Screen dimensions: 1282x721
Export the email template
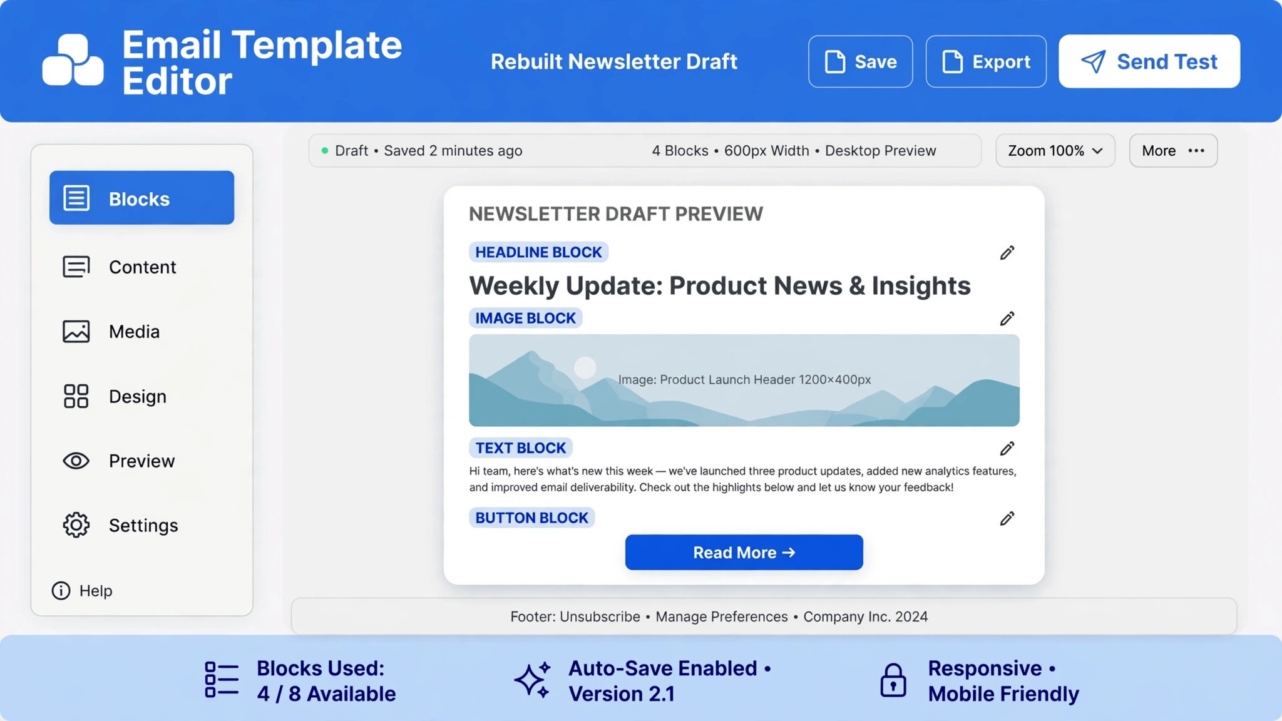pyautogui.click(x=986, y=61)
